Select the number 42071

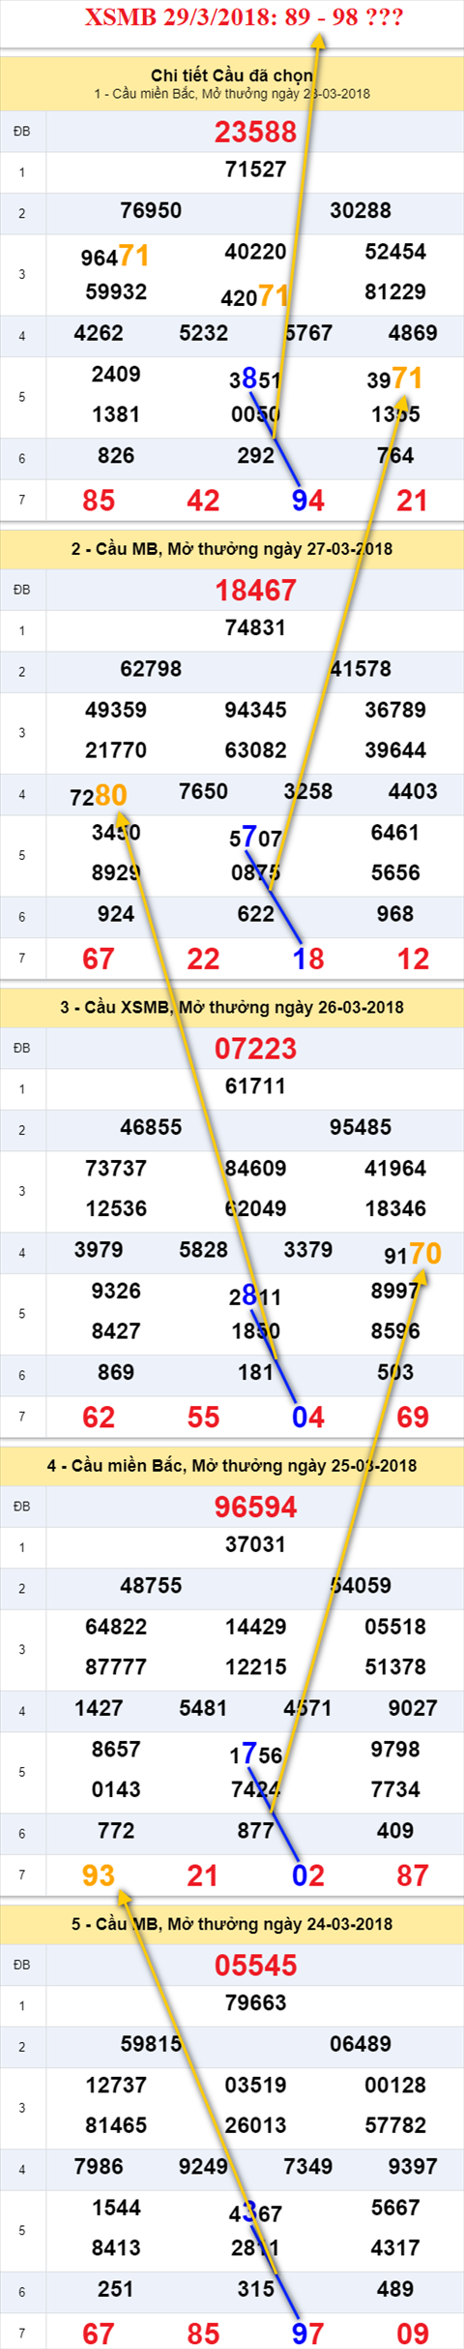click(255, 295)
